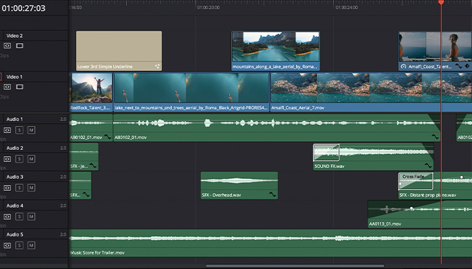Select the SOUND FX.wav audio clip
Viewport: 472px width, 269px height.
point(374,157)
